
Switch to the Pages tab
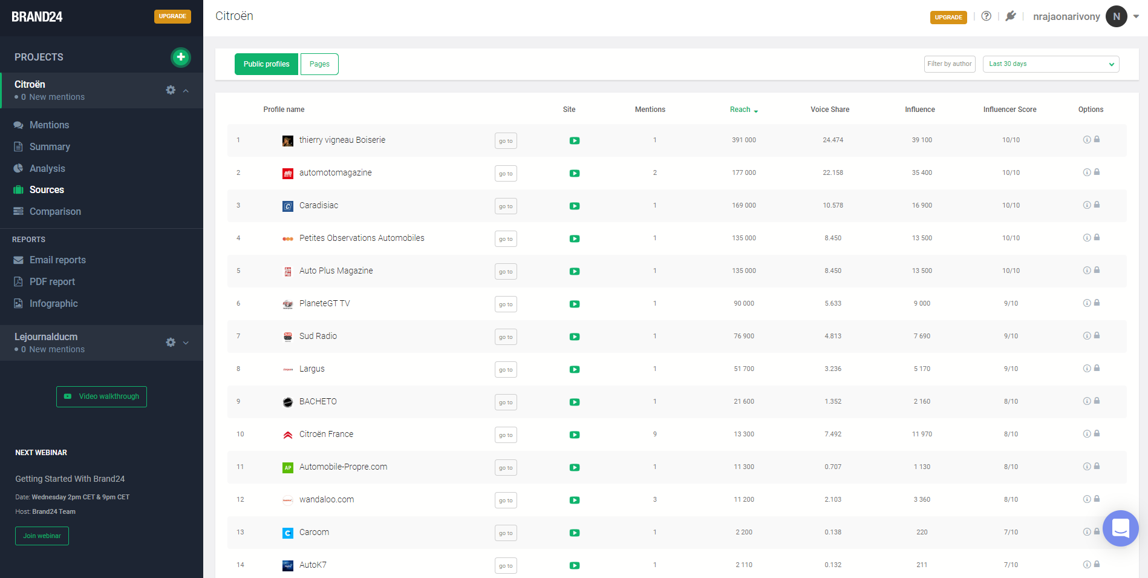(x=319, y=64)
